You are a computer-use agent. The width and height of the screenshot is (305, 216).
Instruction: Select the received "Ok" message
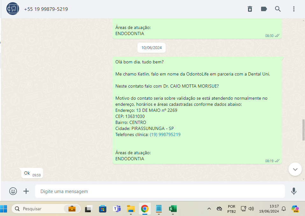coord(32,173)
